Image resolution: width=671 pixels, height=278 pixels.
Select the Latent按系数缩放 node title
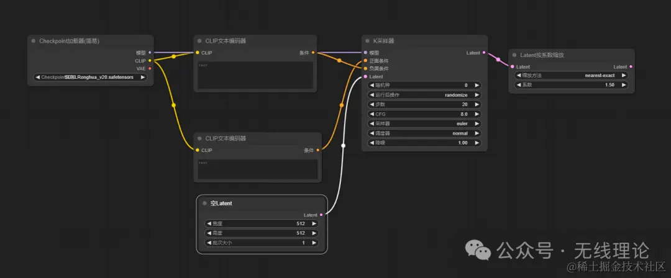542,55
